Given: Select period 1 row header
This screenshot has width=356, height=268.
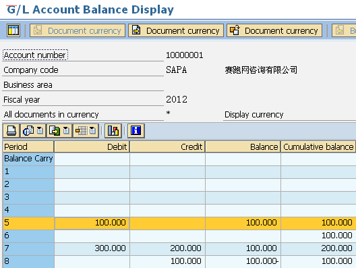Looking at the screenshot, I should pos(28,171).
